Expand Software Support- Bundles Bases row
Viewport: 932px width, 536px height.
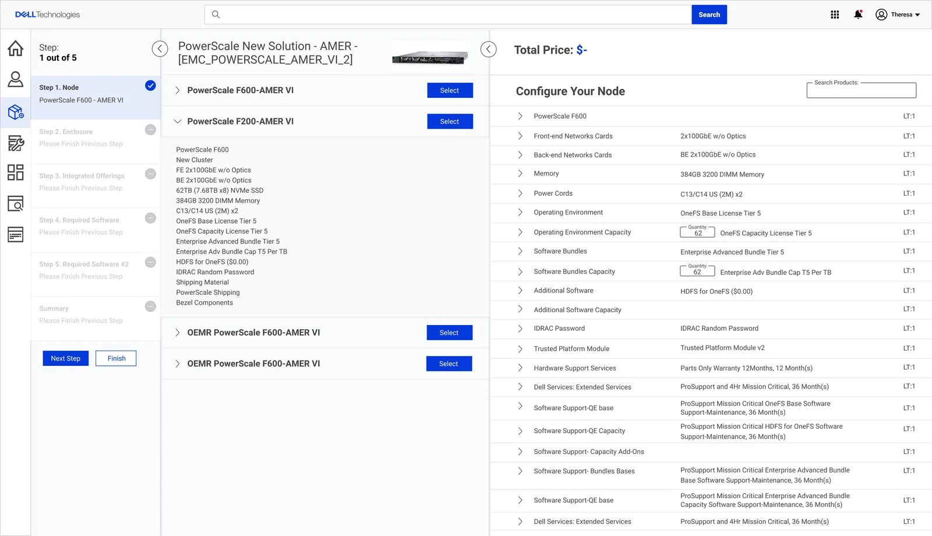point(520,471)
